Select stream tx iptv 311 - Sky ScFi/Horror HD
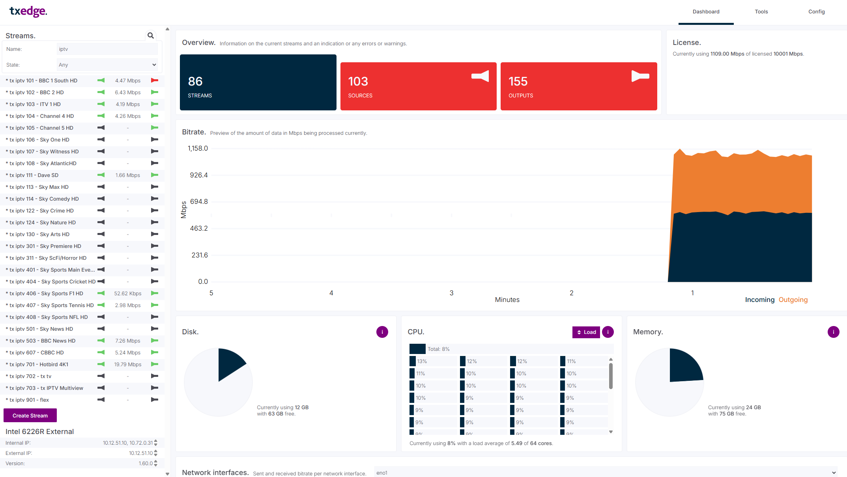 coord(46,258)
